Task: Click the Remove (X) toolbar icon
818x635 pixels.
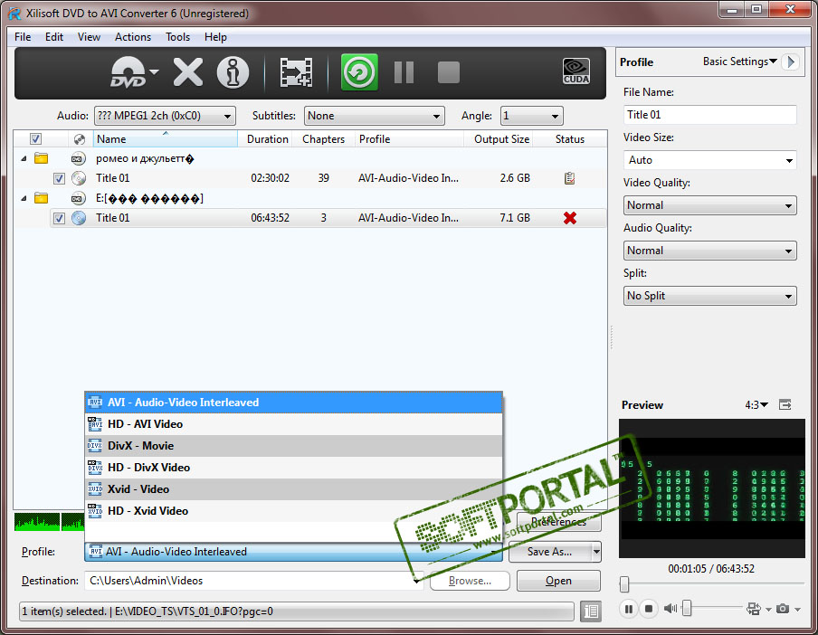Action: pos(188,72)
